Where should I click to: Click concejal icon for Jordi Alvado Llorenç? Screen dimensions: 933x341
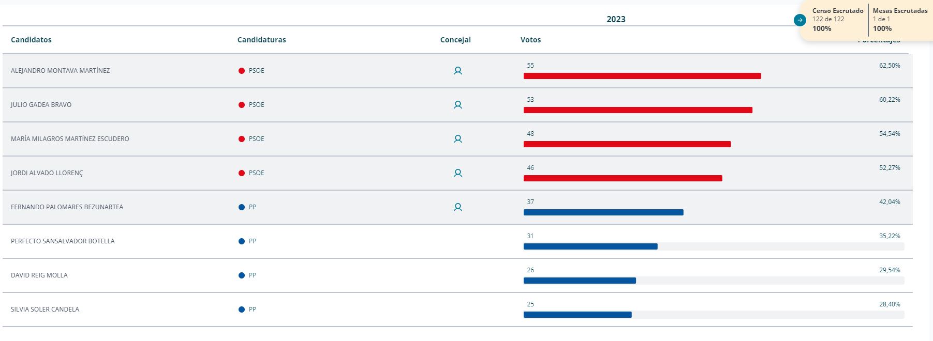[457, 173]
